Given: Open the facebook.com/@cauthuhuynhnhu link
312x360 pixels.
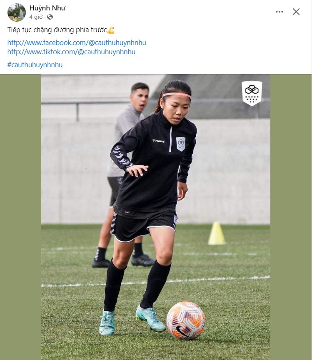Looking at the screenshot, I should pyautogui.click(x=77, y=43).
